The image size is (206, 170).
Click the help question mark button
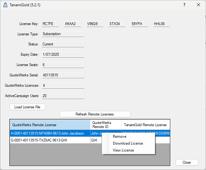coord(184,5)
